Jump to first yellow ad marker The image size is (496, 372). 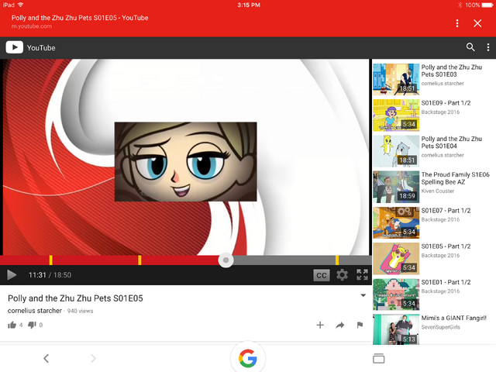[50, 260]
